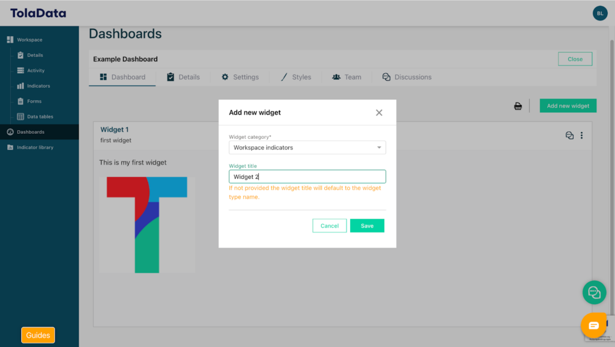Viewport: 615px width, 347px height.
Task: Open Widget 1 three-dot options menu
Action: [x=581, y=136]
